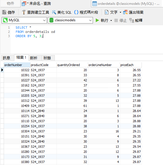Select the Result 1 (結果 1) tab
This screenshot has height=165, width=163.
(21, 58)
